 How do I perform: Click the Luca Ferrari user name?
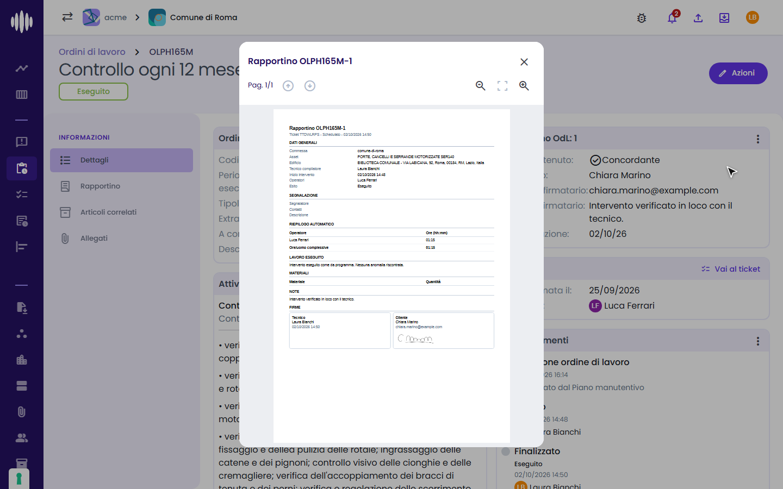coord(629,306)
